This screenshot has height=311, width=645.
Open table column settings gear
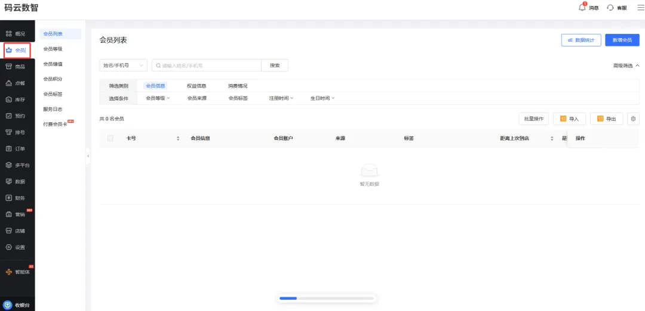pyautogui.click(x=633, y=119)
